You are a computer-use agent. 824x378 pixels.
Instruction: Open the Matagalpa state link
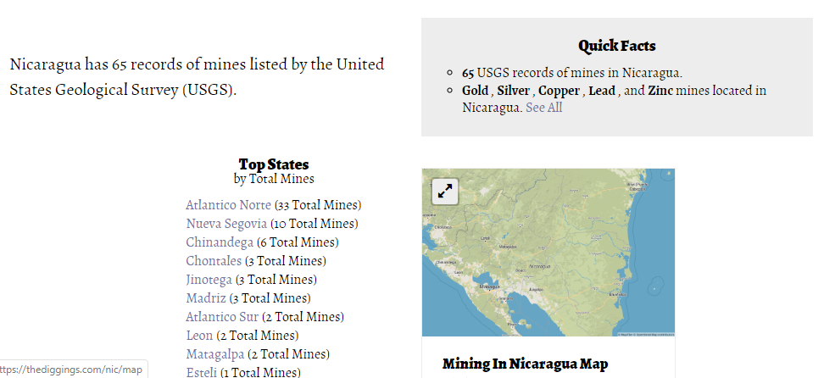215,354
